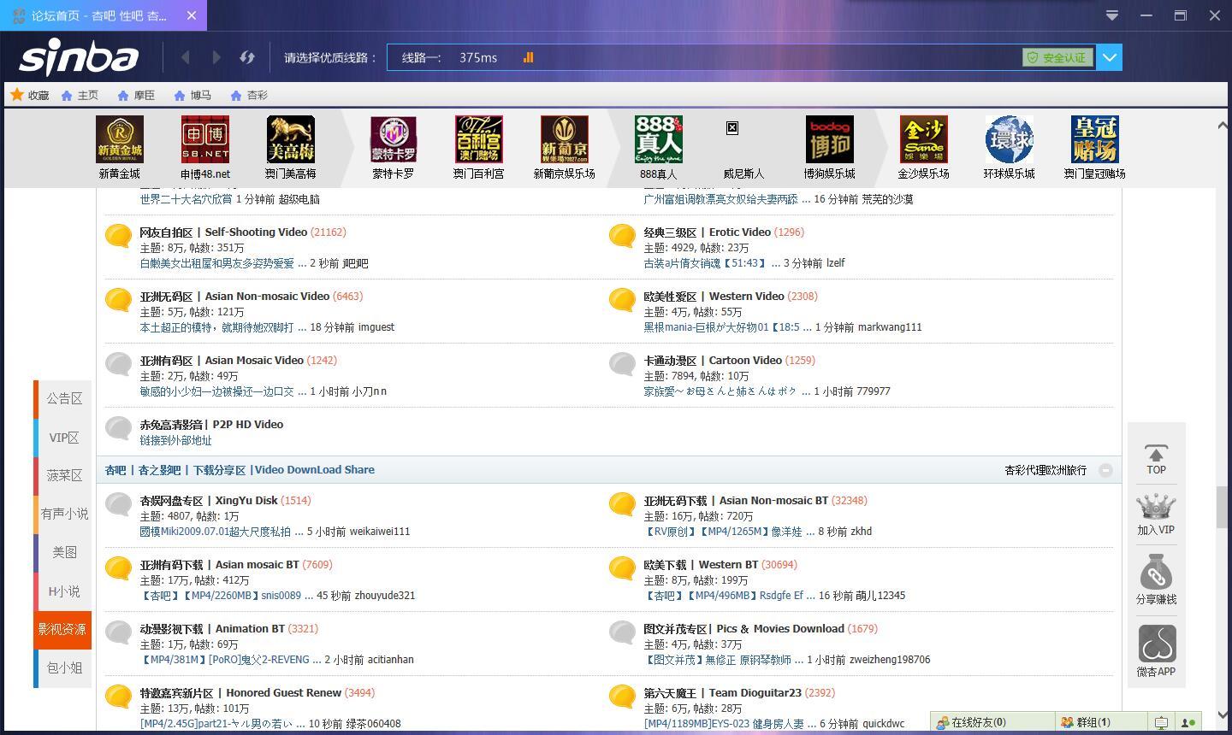Screen dimensions: 1232x735
Task: Refresh the page using the reload icon
Action: (247, 57)
